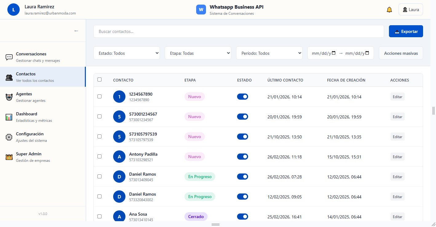Click Editar for contact 1234567890
This screenshot has height=227, width=436.
point(398,97)
